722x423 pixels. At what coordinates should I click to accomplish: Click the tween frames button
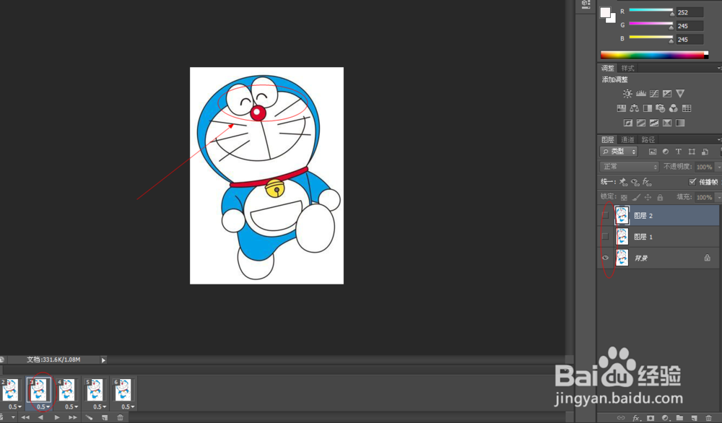click(89, 417)
